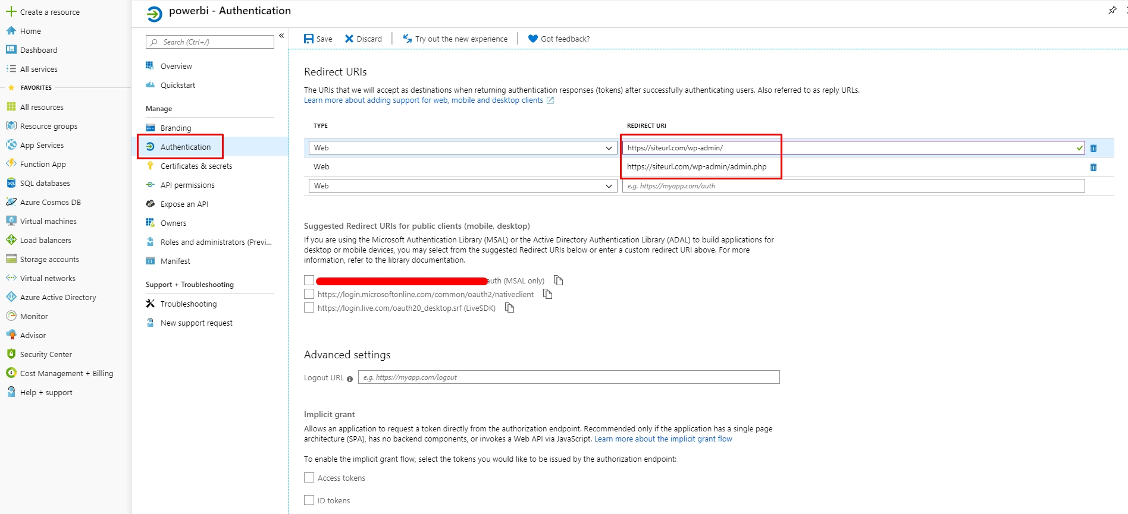Image resolution: width=1128 pixels, height=514 pixels.
Task: Open the Overview blade
Action: [176, 66]
